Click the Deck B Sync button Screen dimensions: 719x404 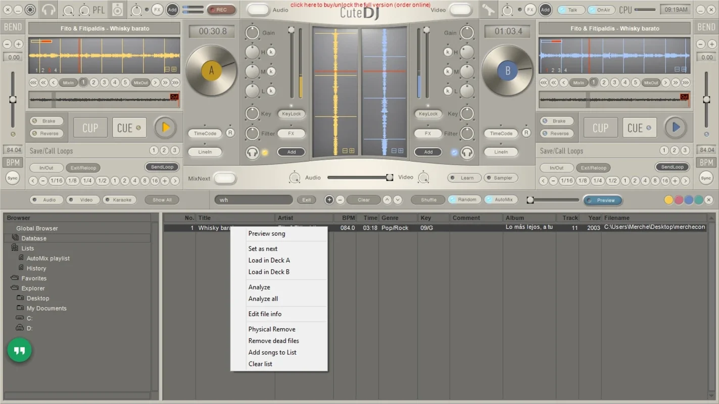coord(706,178)
